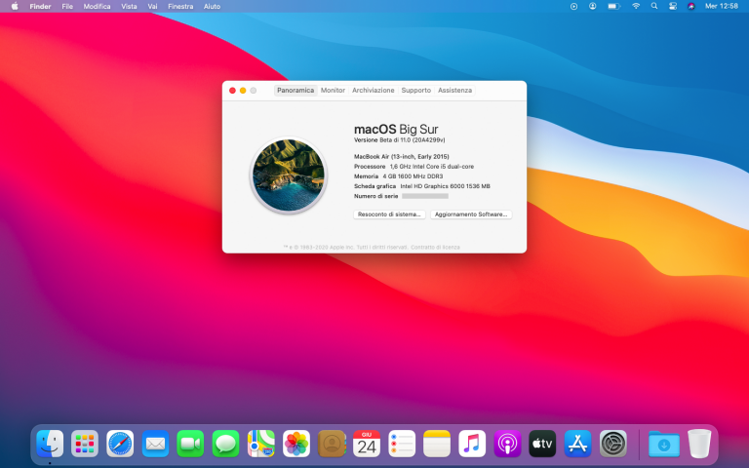
Task: Click the memory value 4 GB 1600 MHz DDR3
Action: tap(413, 176)
